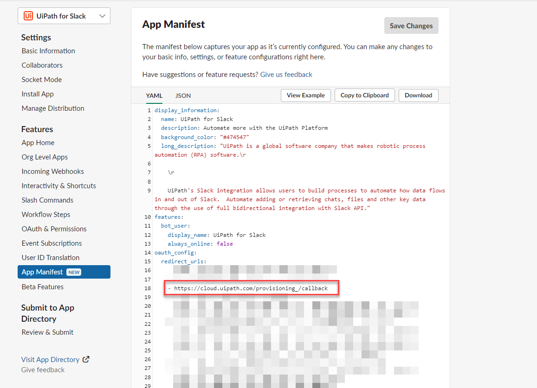The image size is (537, 388).
Task: Go to Collaborators page
Action: [x=42, y=65]
